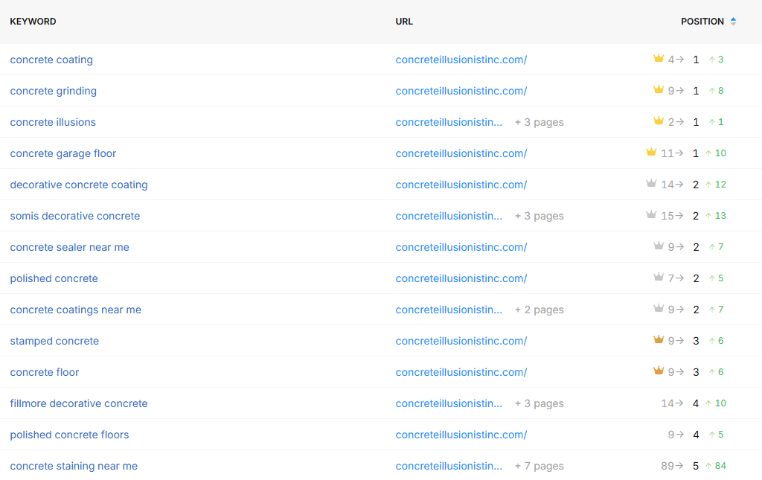This screenshot has height=480, width=762.
Task: Click the gold crown in concrete garage floor row
Action: 651,152
